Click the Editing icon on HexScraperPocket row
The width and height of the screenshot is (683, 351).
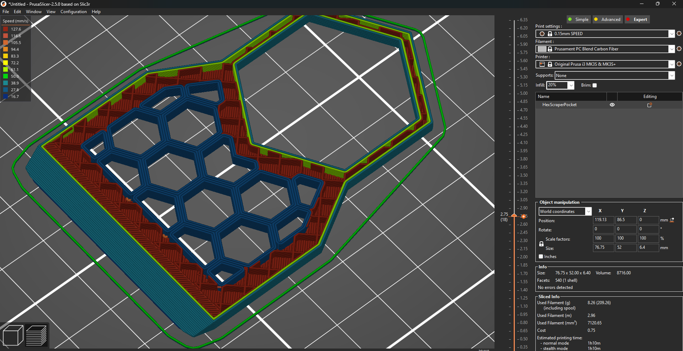pyautogui.click(x=650, y=105)
